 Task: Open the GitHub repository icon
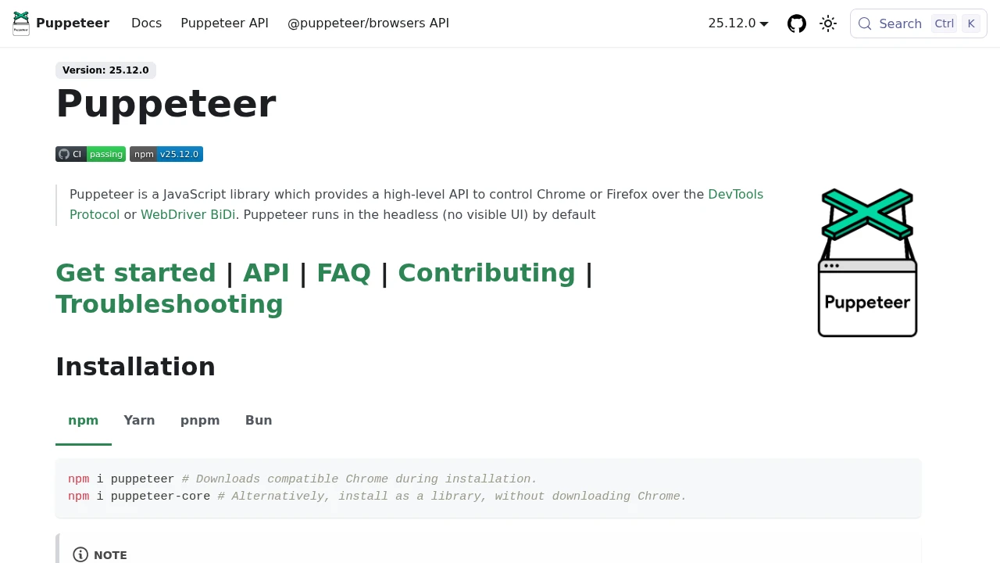[797, 23]
